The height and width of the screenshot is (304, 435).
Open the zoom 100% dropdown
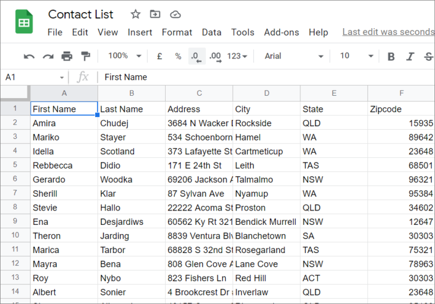click(124, 56)
